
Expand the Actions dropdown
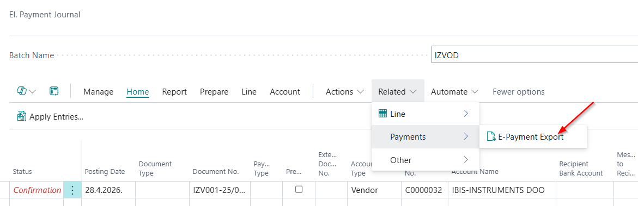point(345,92)
